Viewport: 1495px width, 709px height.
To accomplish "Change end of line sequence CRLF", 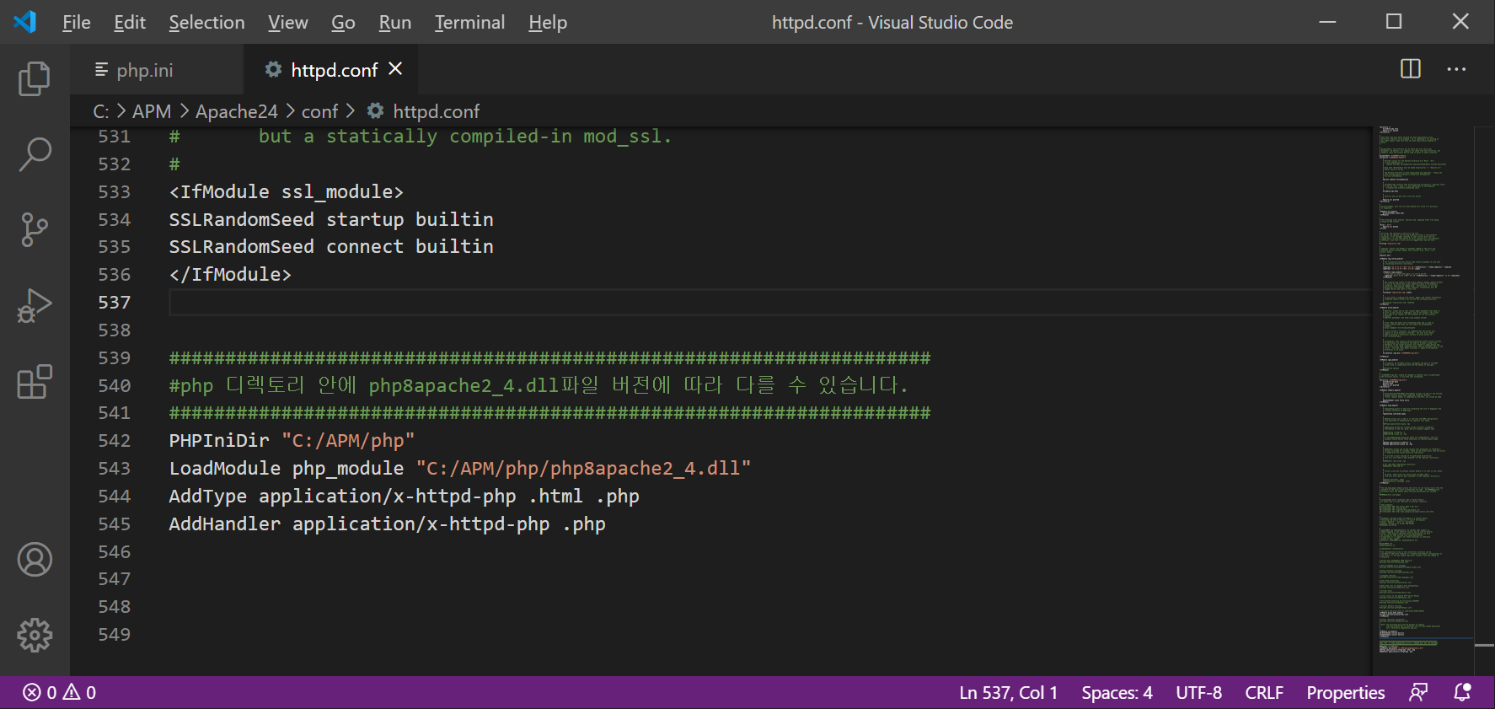I will click(x=1264, y=692).
